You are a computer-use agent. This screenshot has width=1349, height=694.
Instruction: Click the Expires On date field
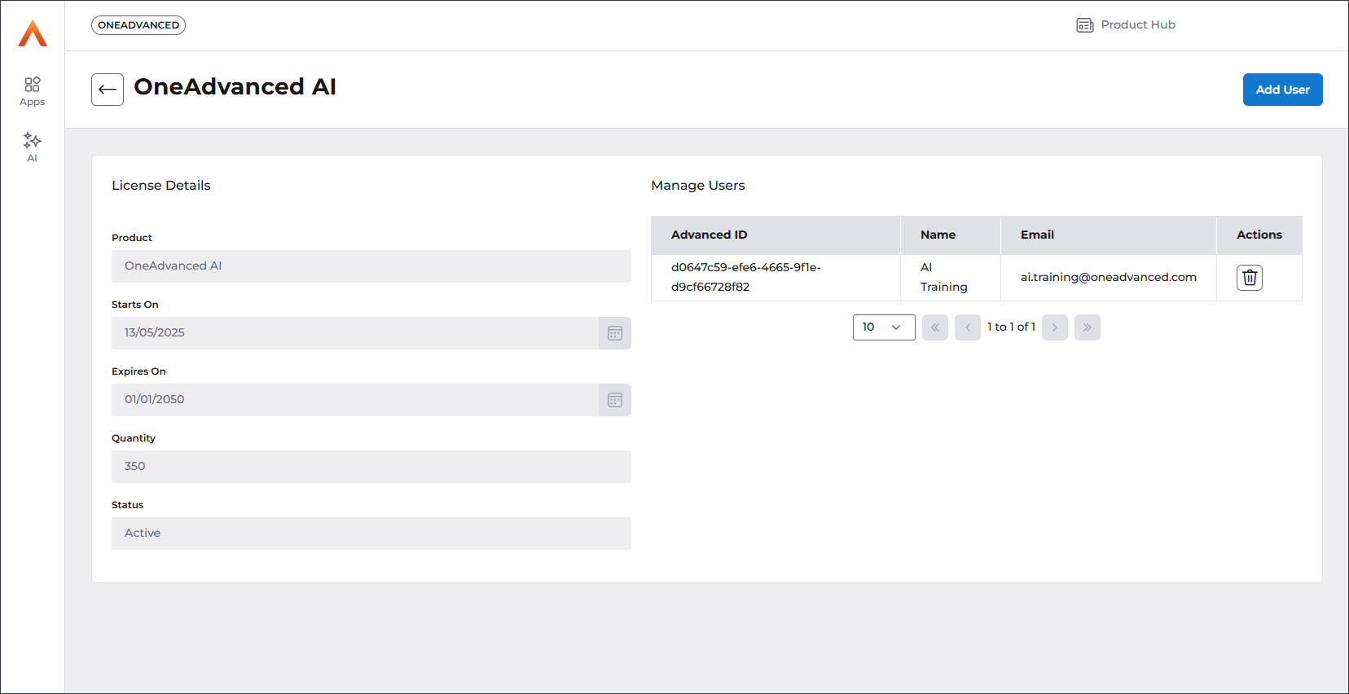point(355,400)
